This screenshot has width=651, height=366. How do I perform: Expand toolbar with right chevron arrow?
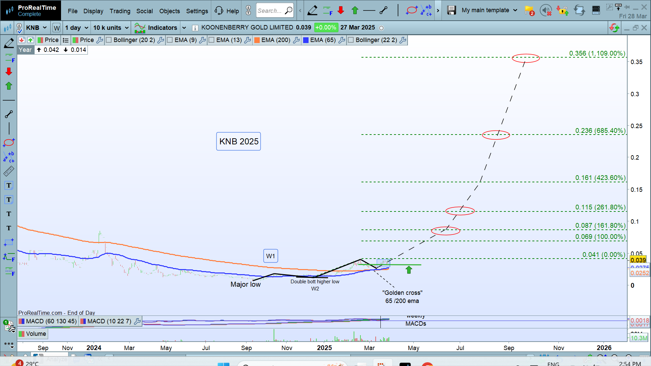point(438,11)
